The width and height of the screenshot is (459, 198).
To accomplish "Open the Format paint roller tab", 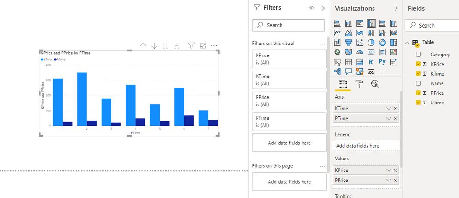I will point(359,84).
